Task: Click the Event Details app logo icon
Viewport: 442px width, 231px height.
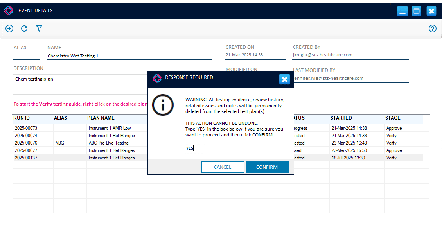Action: pyautogui.click(x=9, y=11)
